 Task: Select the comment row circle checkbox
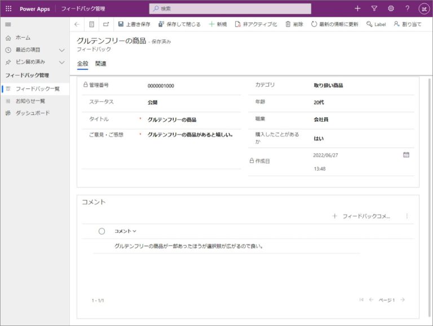101,231
